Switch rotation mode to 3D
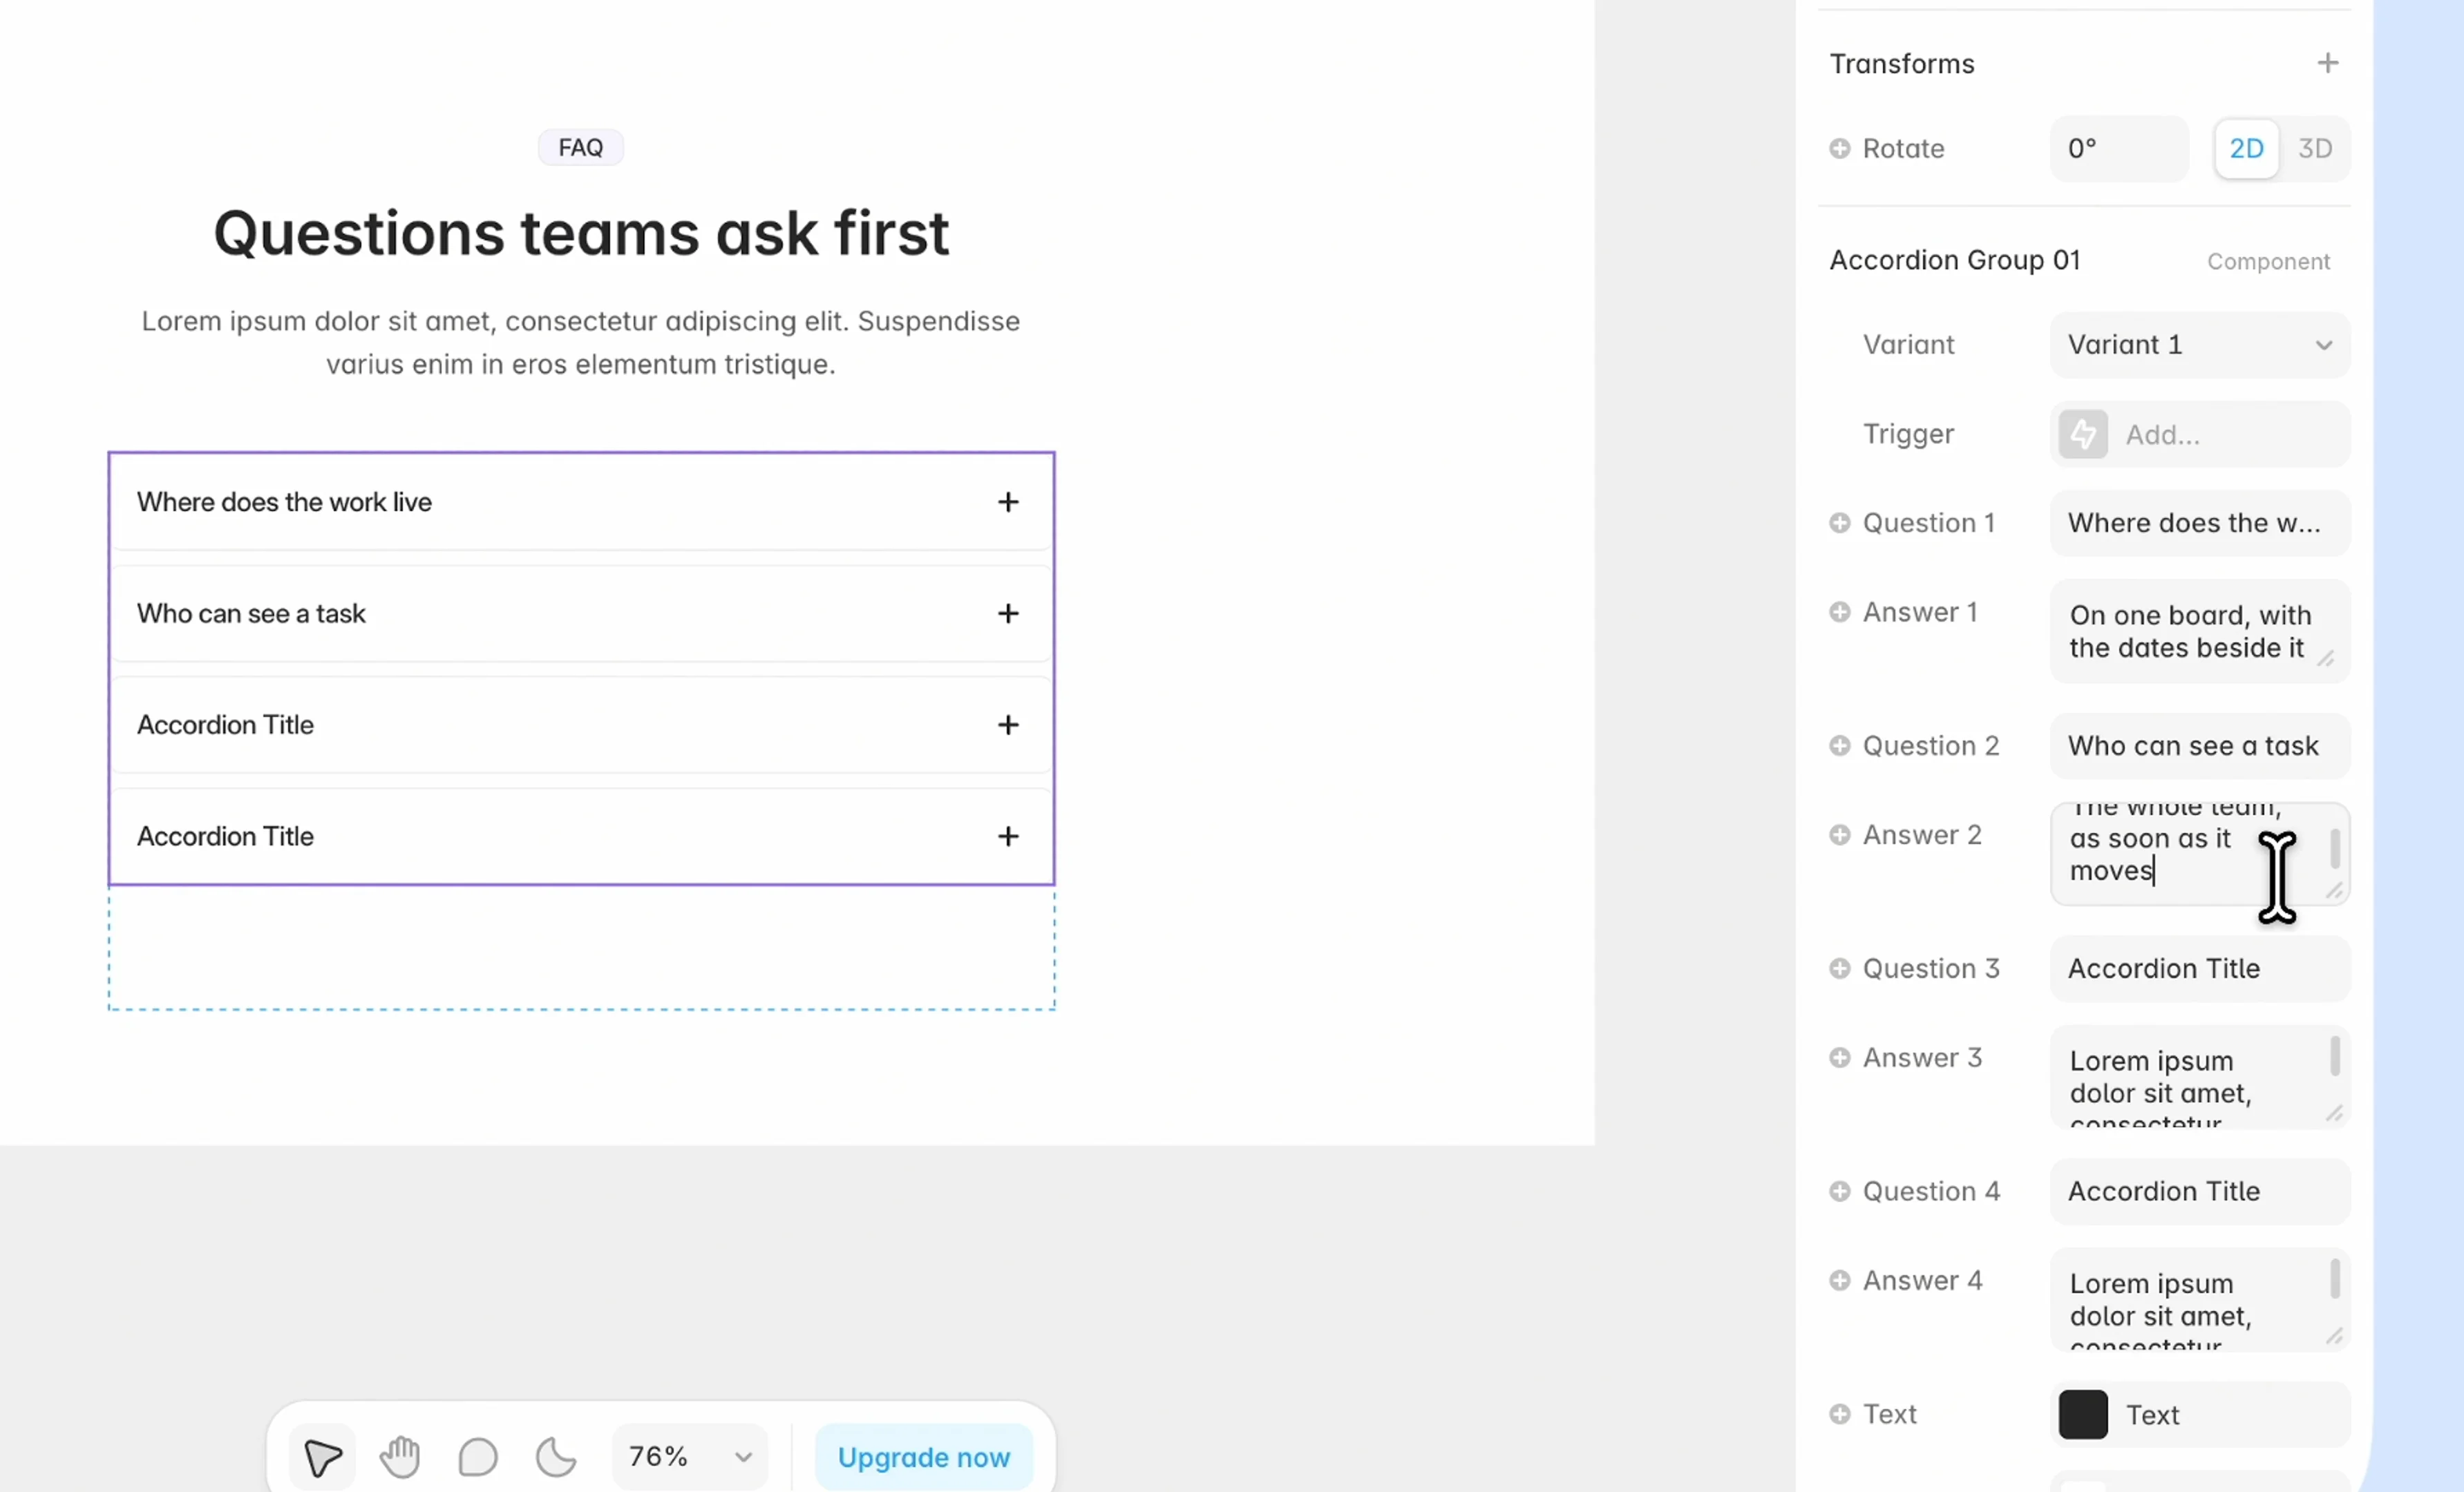Screen dimensions: 2464x1492 pyautogui.click(x=2315, y=149)
